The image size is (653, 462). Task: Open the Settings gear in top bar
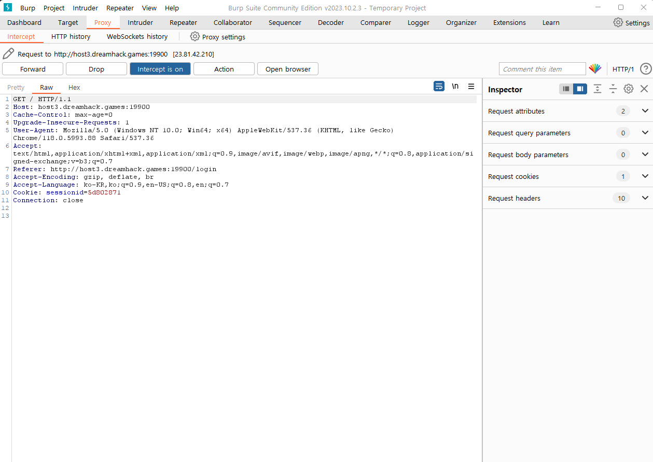[x=631, y=23]
